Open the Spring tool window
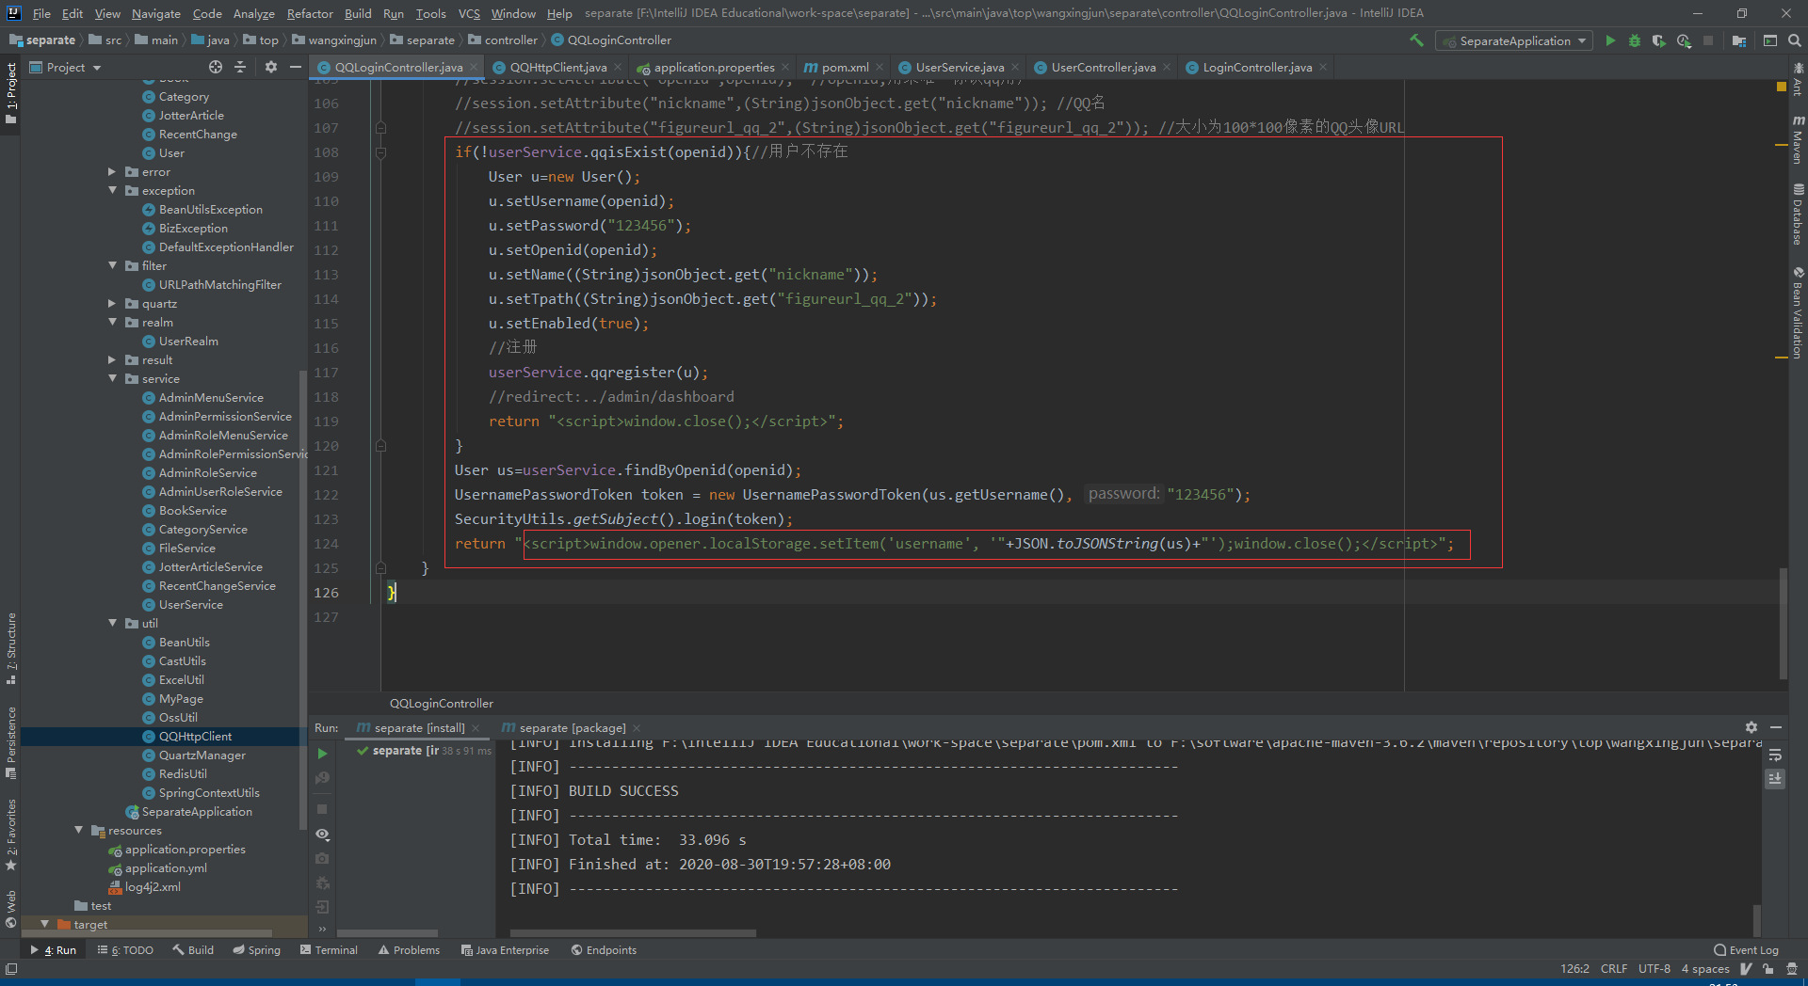This screenshot has height=986, width=1808. point(256,950)
